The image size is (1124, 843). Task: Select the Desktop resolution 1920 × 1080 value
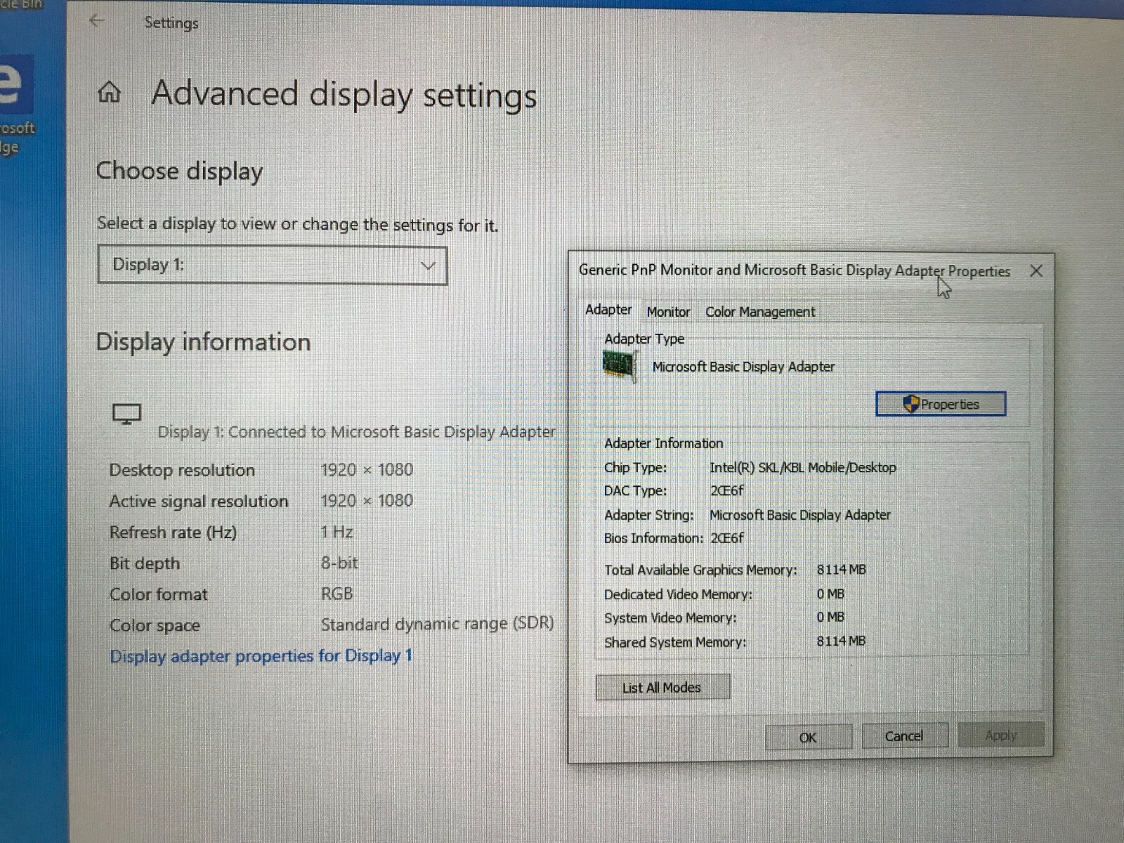coord(367,470)
